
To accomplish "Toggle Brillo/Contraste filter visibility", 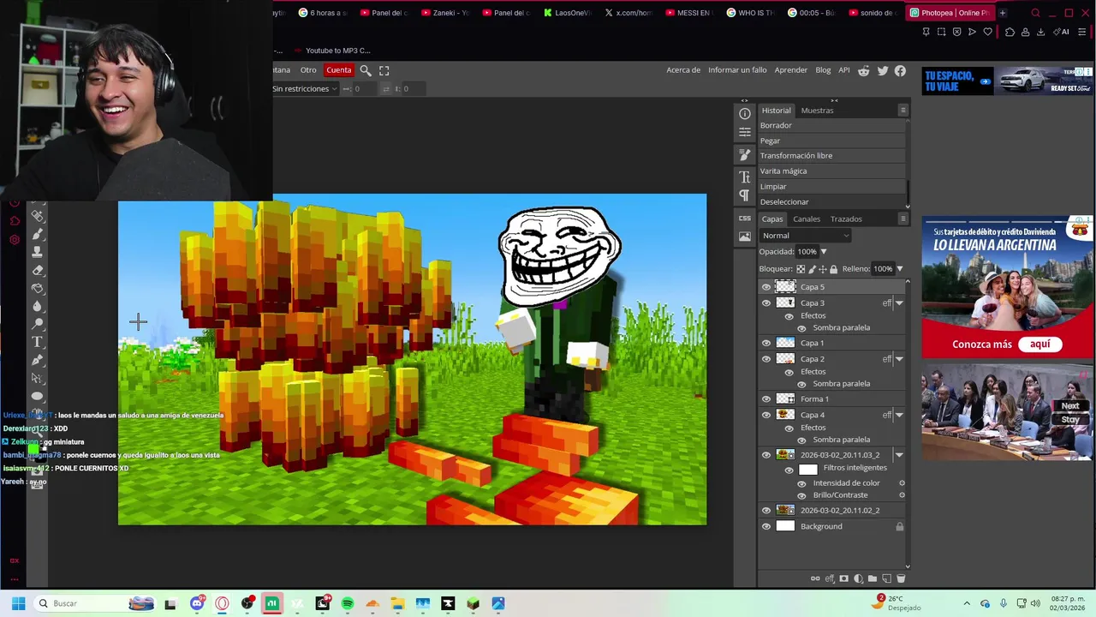I will 802,495.
